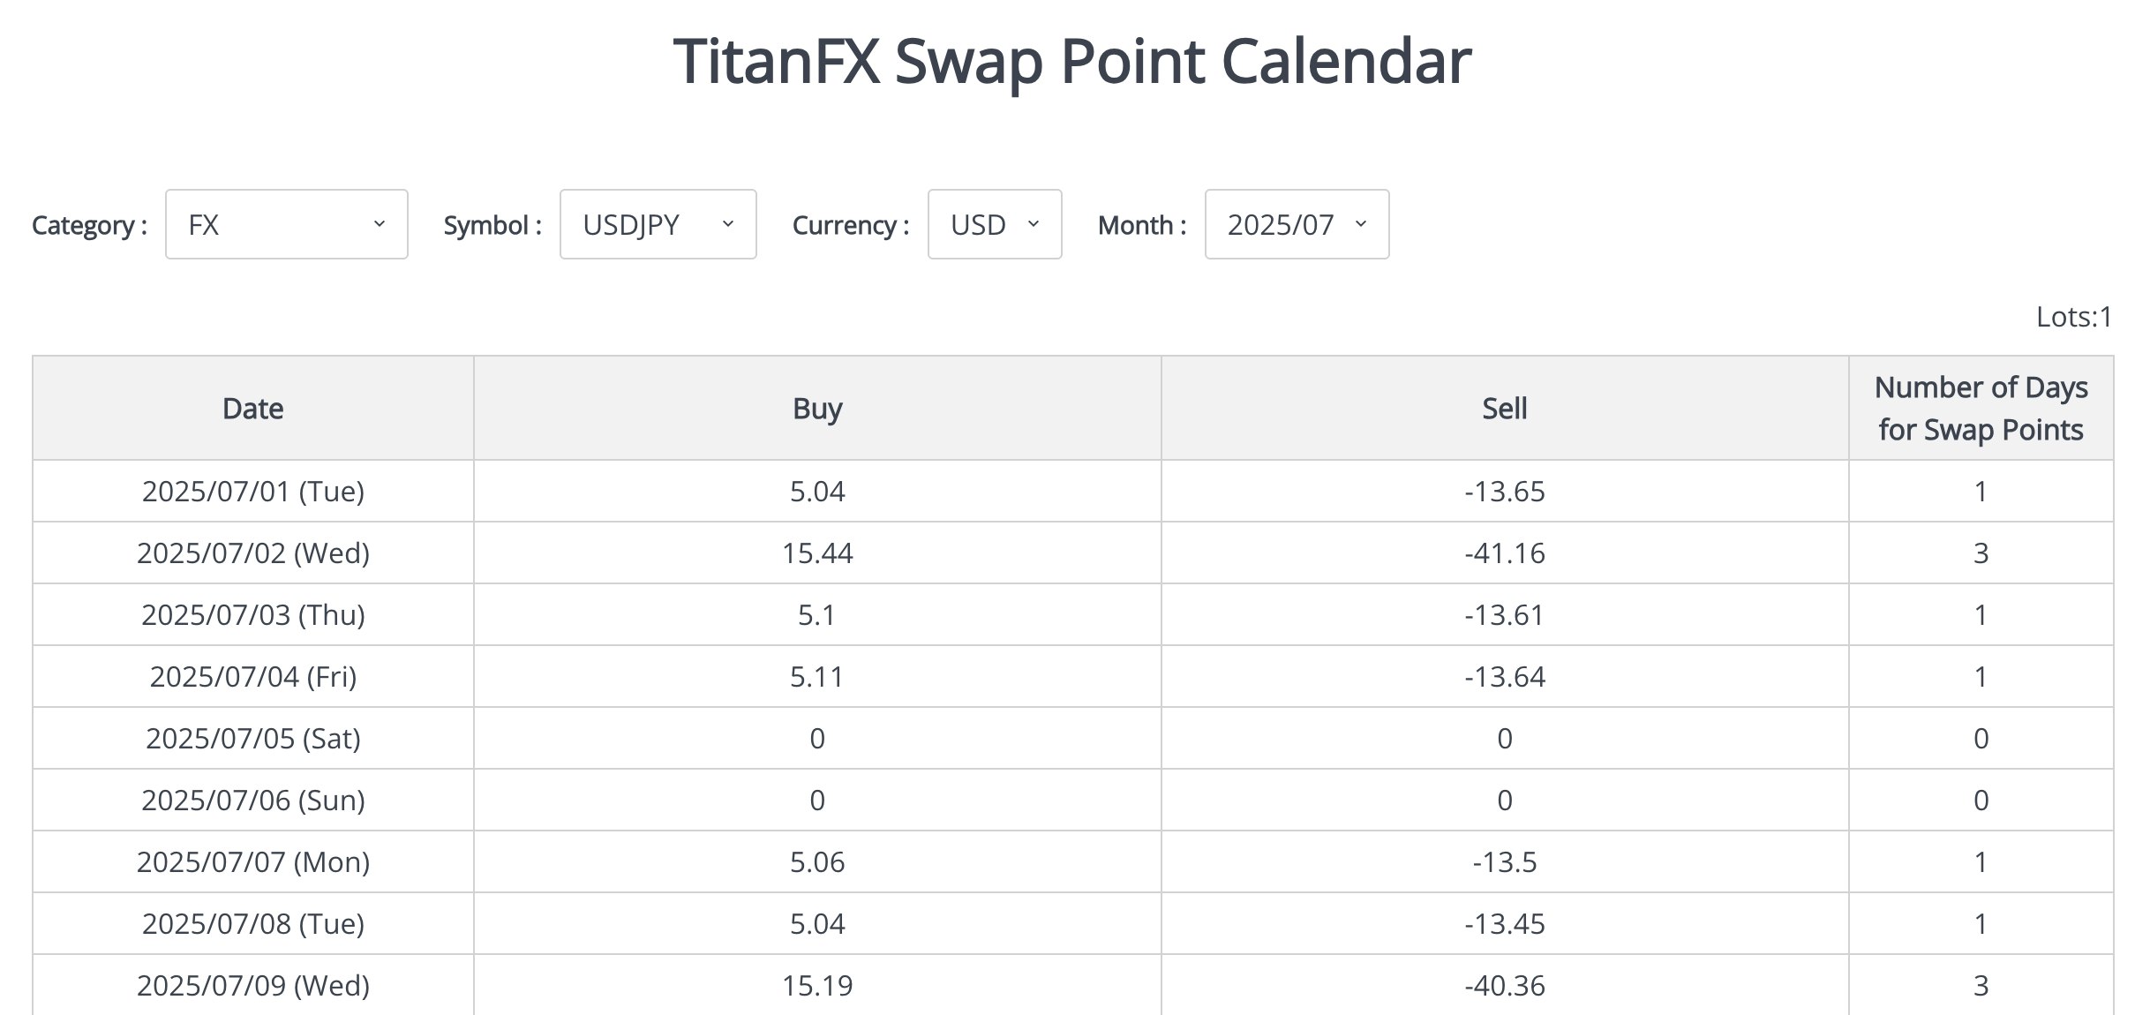Click the Date column header
The image size is (2150, 1015).
[x=252, y=407]
